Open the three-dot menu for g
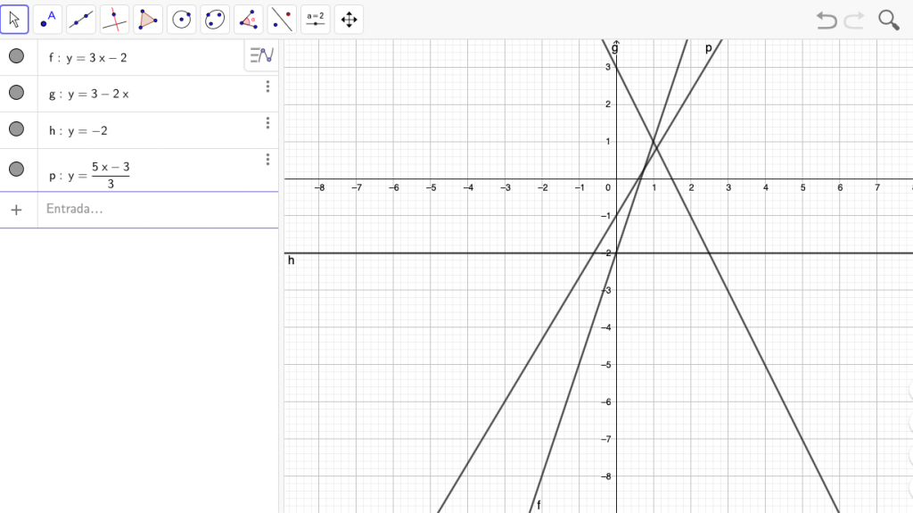The width and height of the screenshot is (913, 513). [x=267, y=87]
